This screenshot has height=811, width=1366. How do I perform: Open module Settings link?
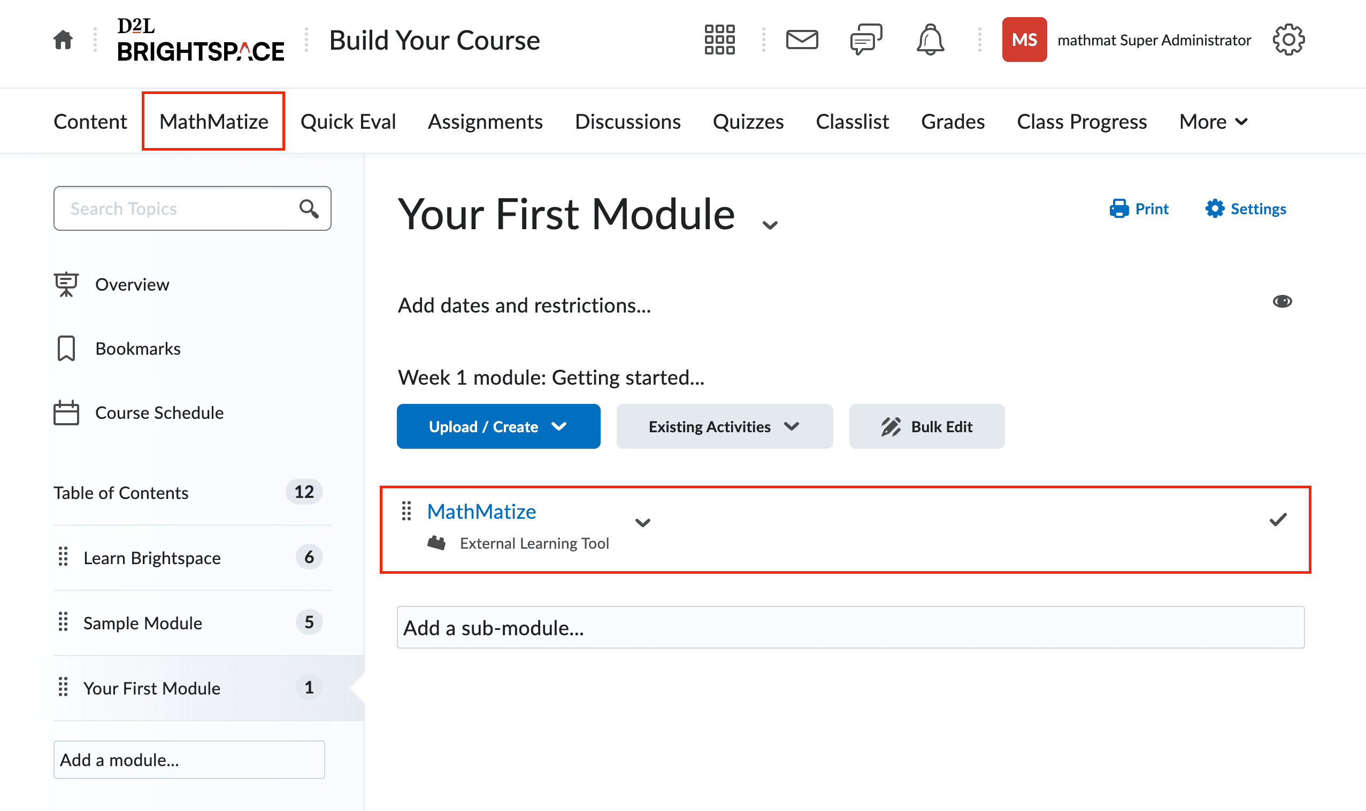tap(1246, 209)
